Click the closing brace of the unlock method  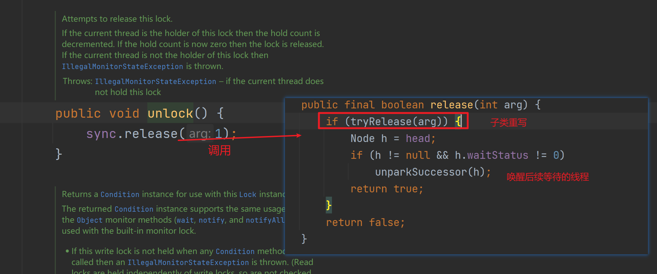pos(59,154)
